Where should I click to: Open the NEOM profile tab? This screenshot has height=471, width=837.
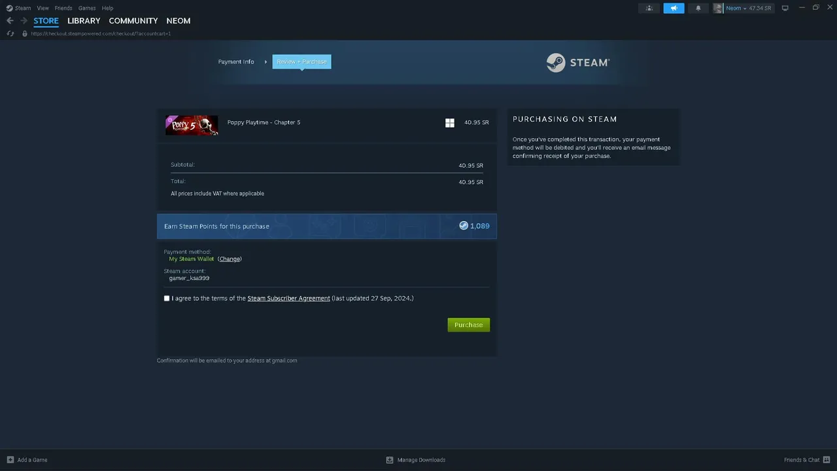click(179, 21)
